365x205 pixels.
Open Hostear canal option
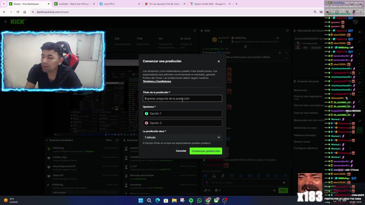pos(302,142)
